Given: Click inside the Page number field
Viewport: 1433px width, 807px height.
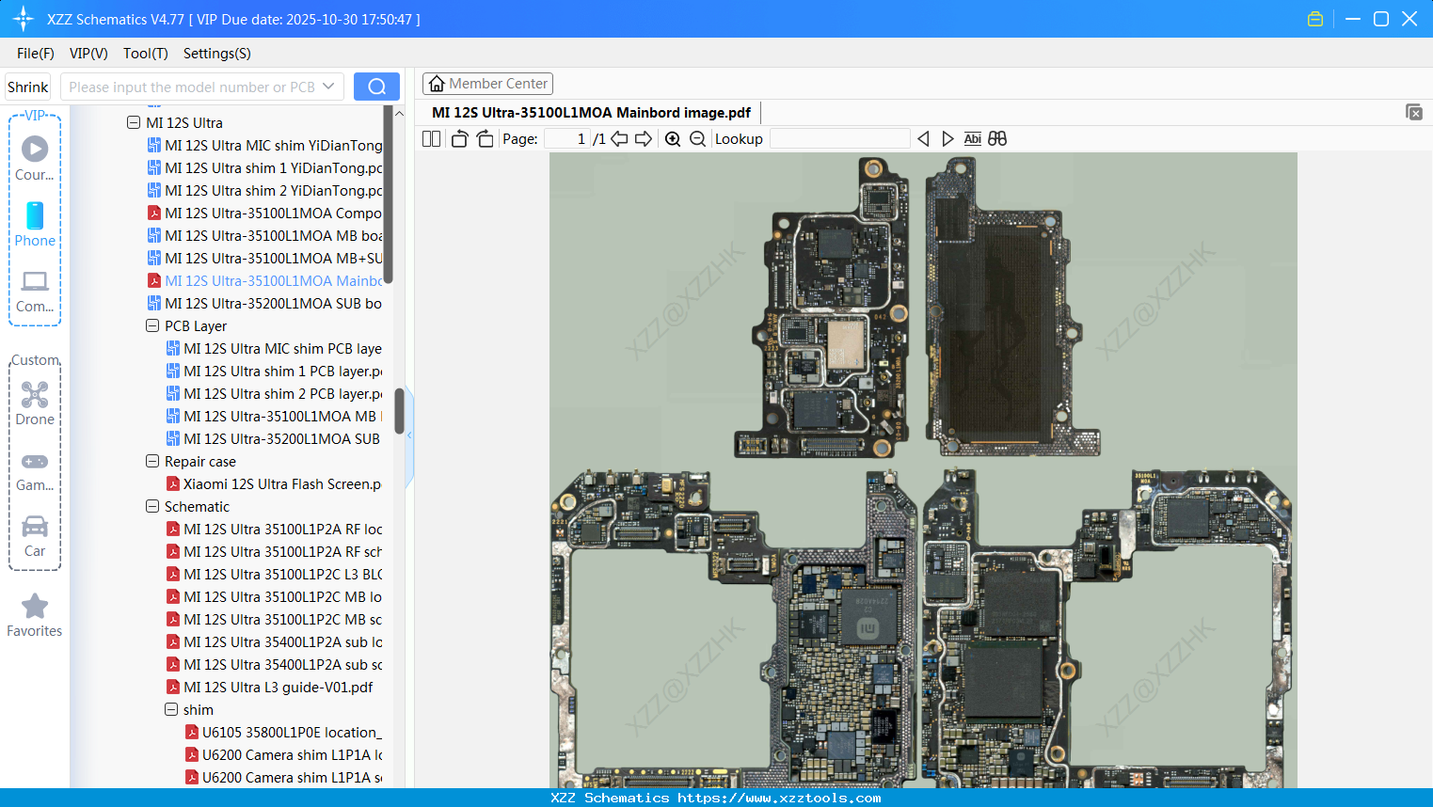Looking at the screenshot, I should tap(565, 137).
